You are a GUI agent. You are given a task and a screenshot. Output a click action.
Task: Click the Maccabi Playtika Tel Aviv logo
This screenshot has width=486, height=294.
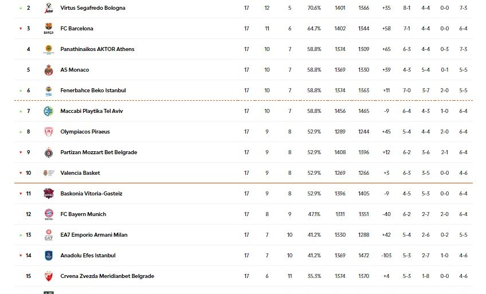[x=49, y=111]
